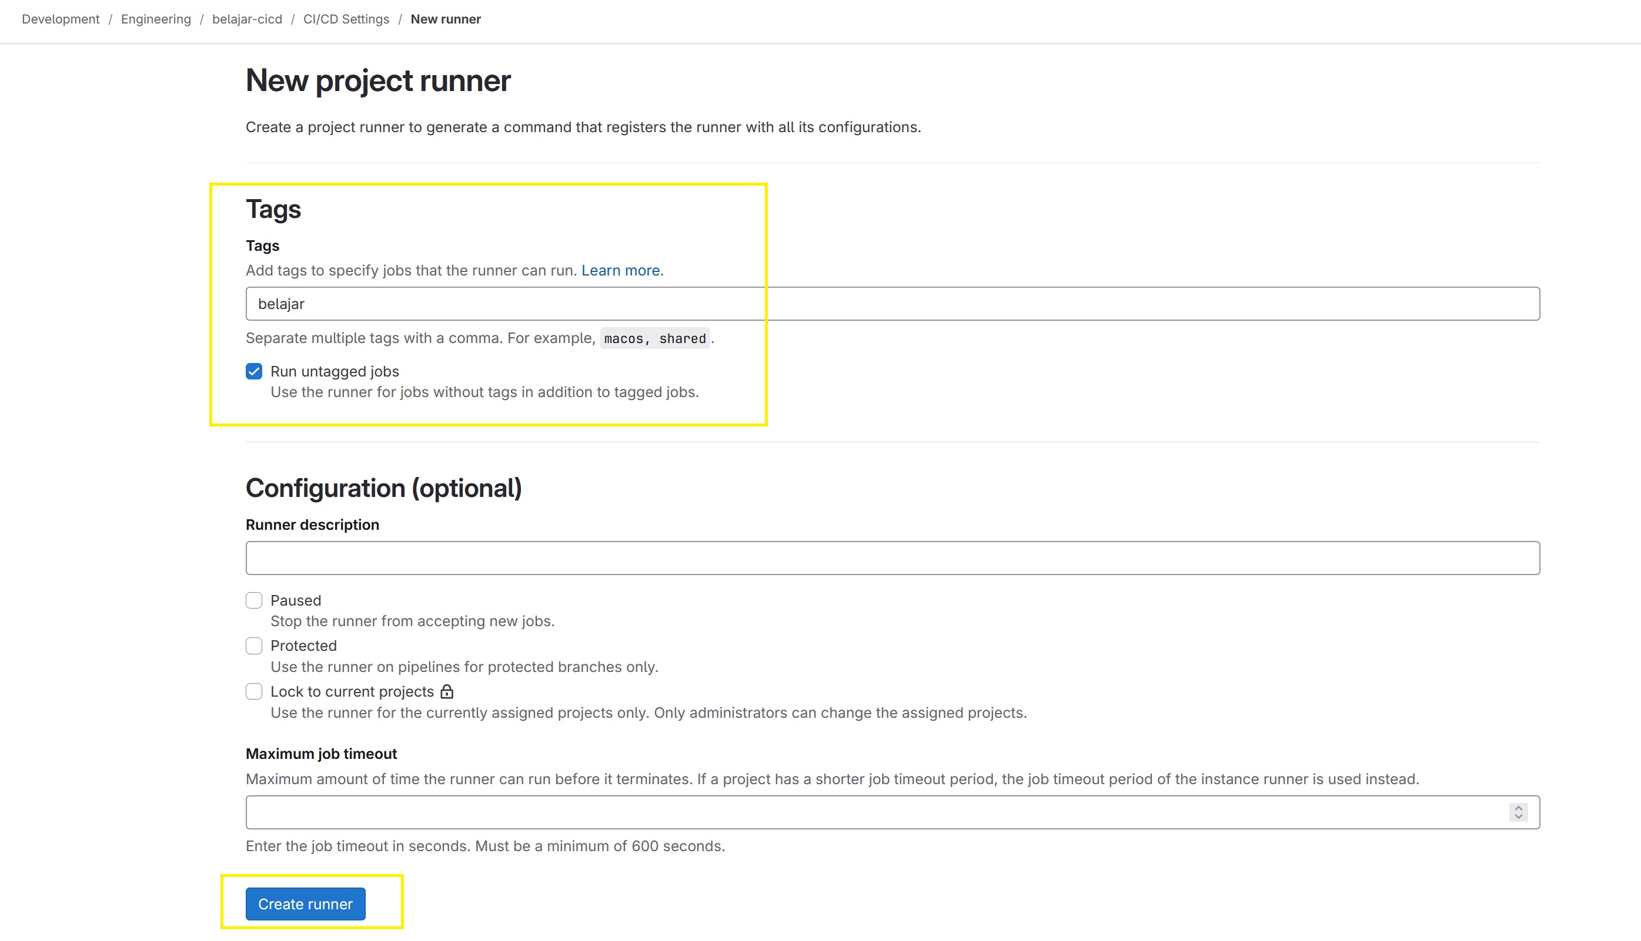Open CI/CD Settings breadcrumb
The width and height of the screenshot is (1641, 941).
[346, 19]
